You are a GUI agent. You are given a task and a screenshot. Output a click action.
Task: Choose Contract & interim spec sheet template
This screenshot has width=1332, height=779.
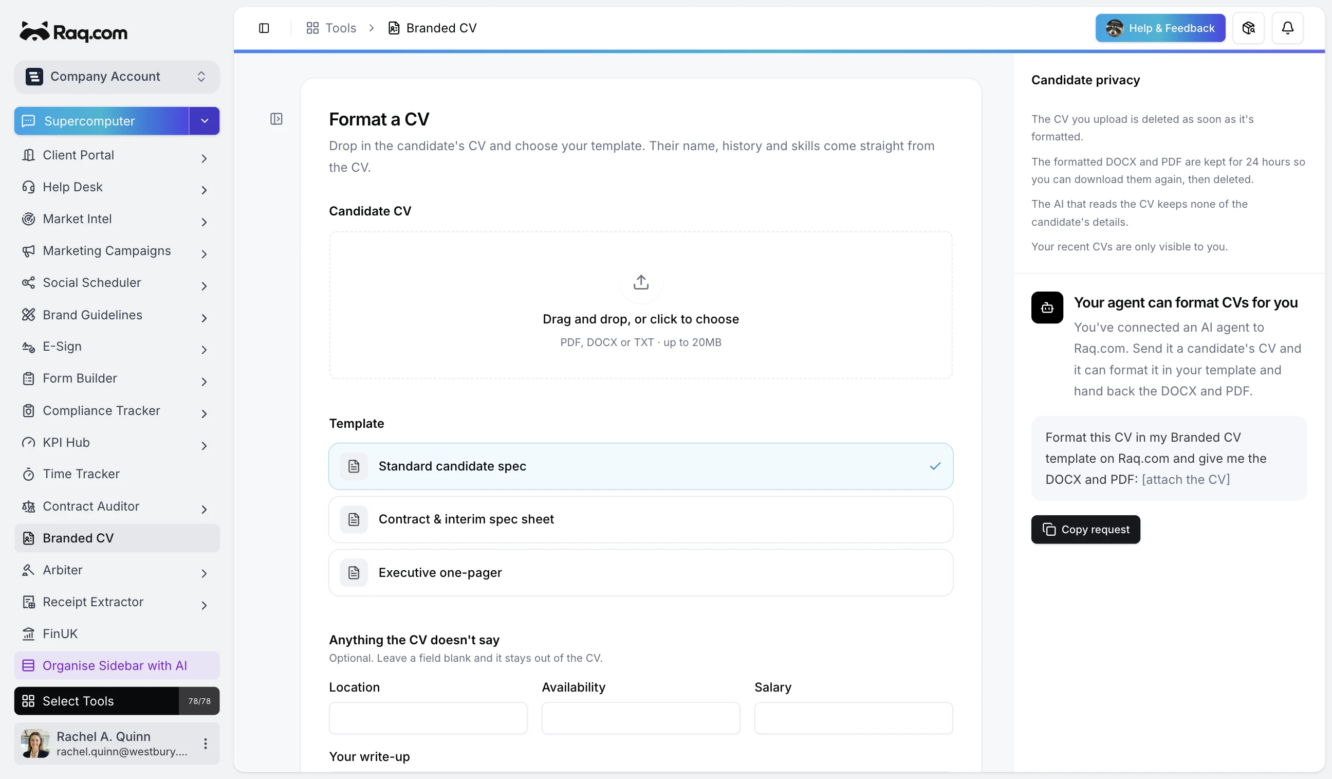[641, 519]
